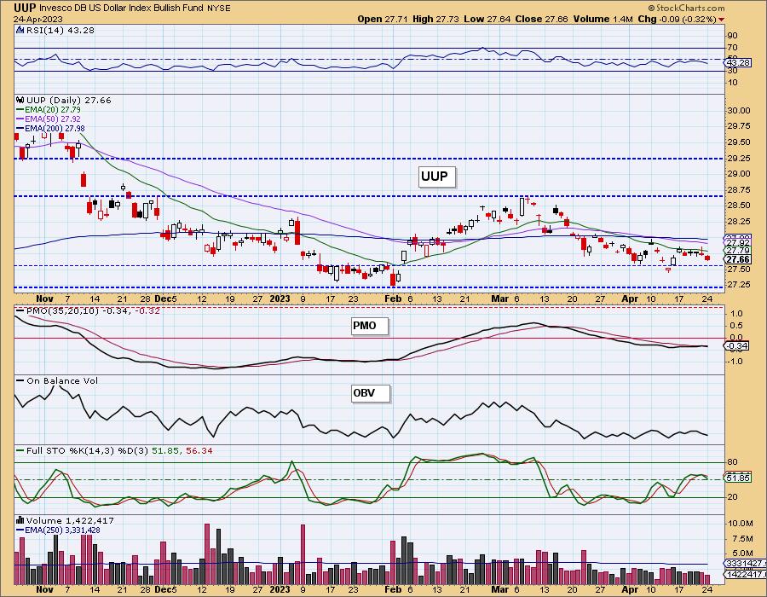
Task: Click the red down-arrow change indicator
Action: 722,20
